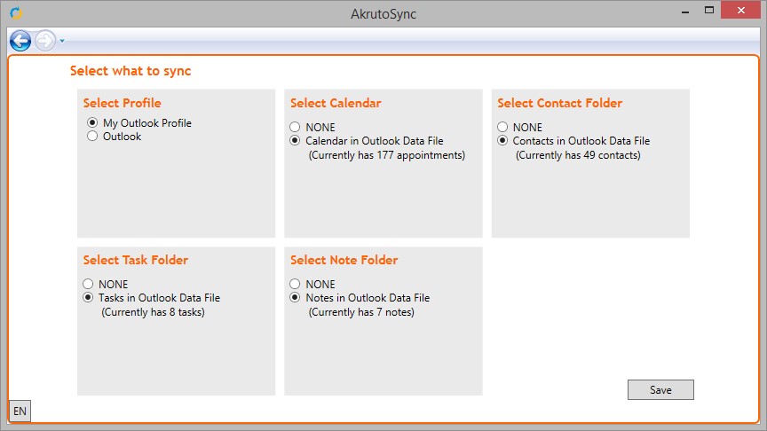
Task: Click the back navigation arrow
Action: pos(20,41)
